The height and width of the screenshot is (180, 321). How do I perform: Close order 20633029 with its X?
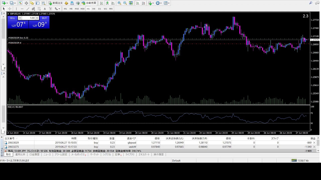(314, 143)
